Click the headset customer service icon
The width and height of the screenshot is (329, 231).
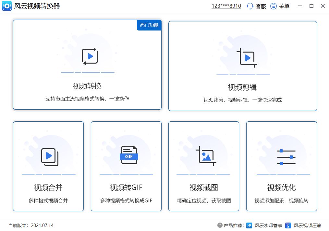click(249, 6)
